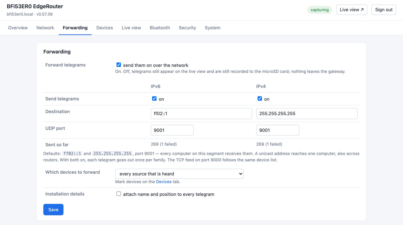
Task: Toggle send them on over the network
Action: click(119, 65)
